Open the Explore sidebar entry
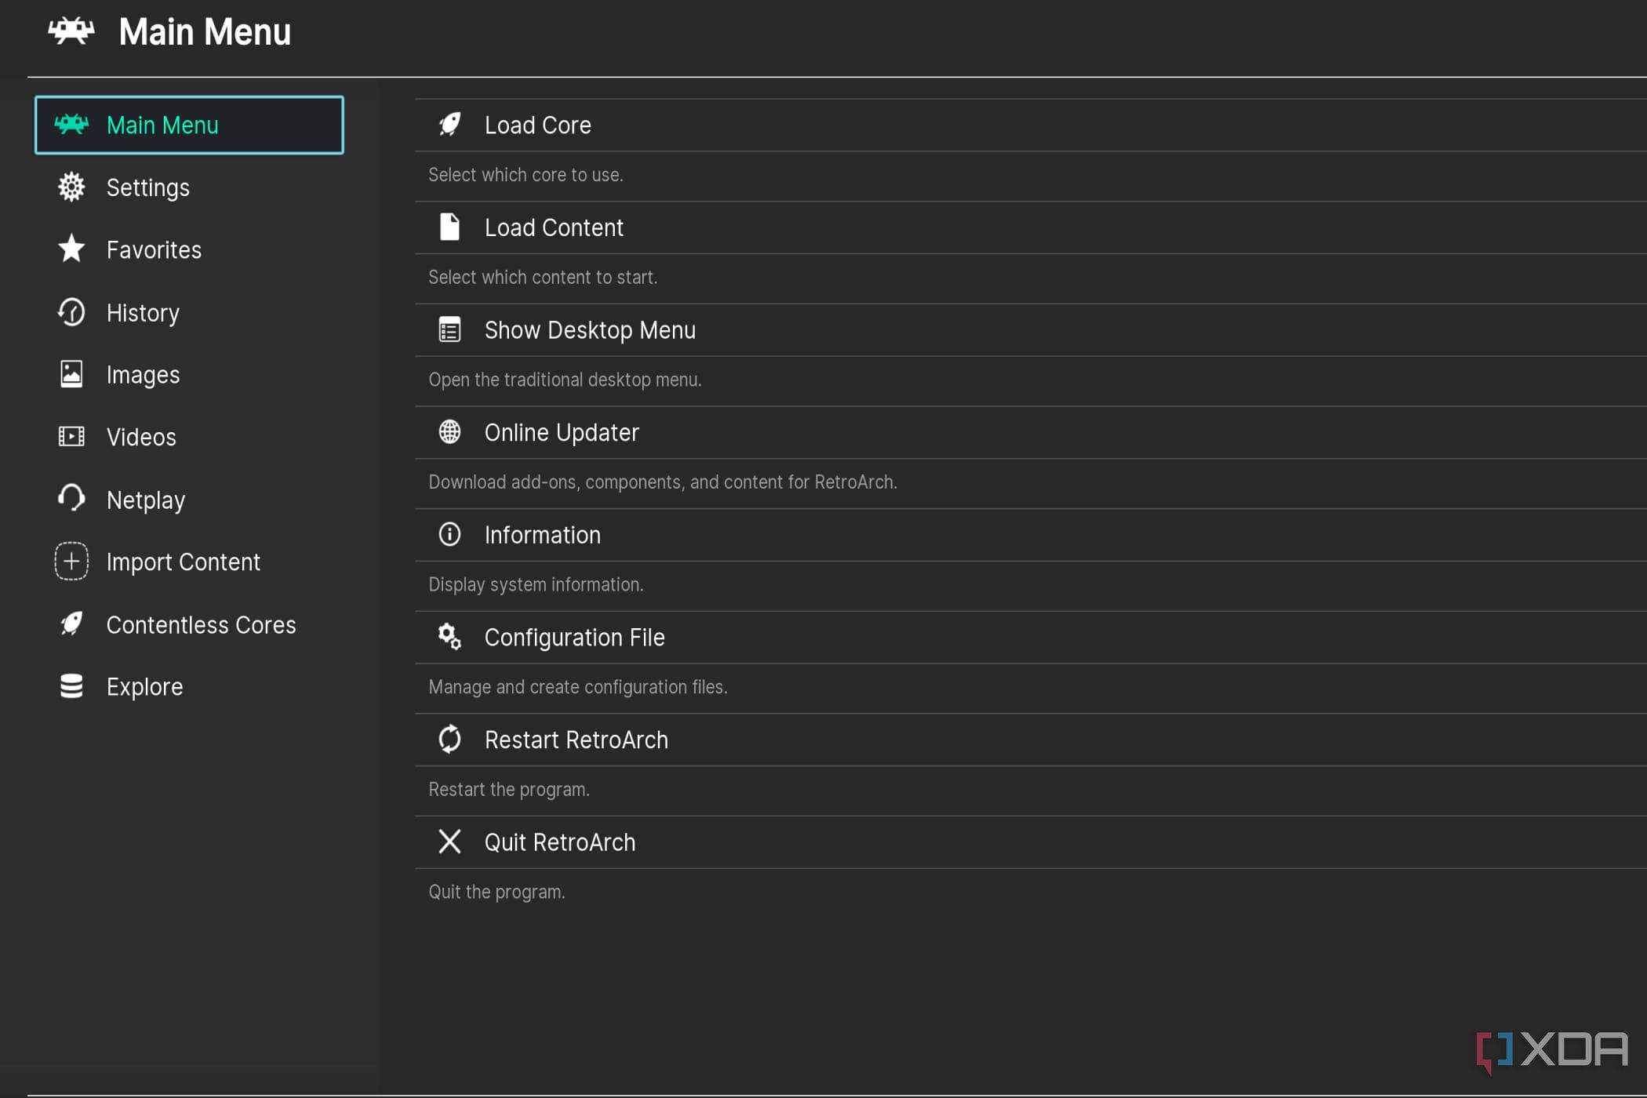Screen dimensions: 1647x1098 [x=189, y=687]
